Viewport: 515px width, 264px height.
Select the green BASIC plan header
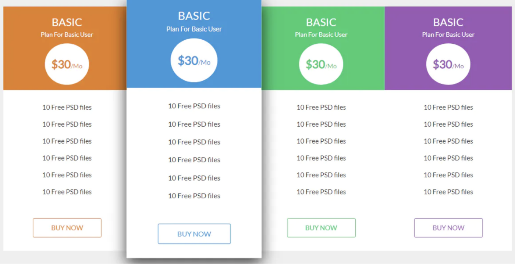click(x=321, y=22)
